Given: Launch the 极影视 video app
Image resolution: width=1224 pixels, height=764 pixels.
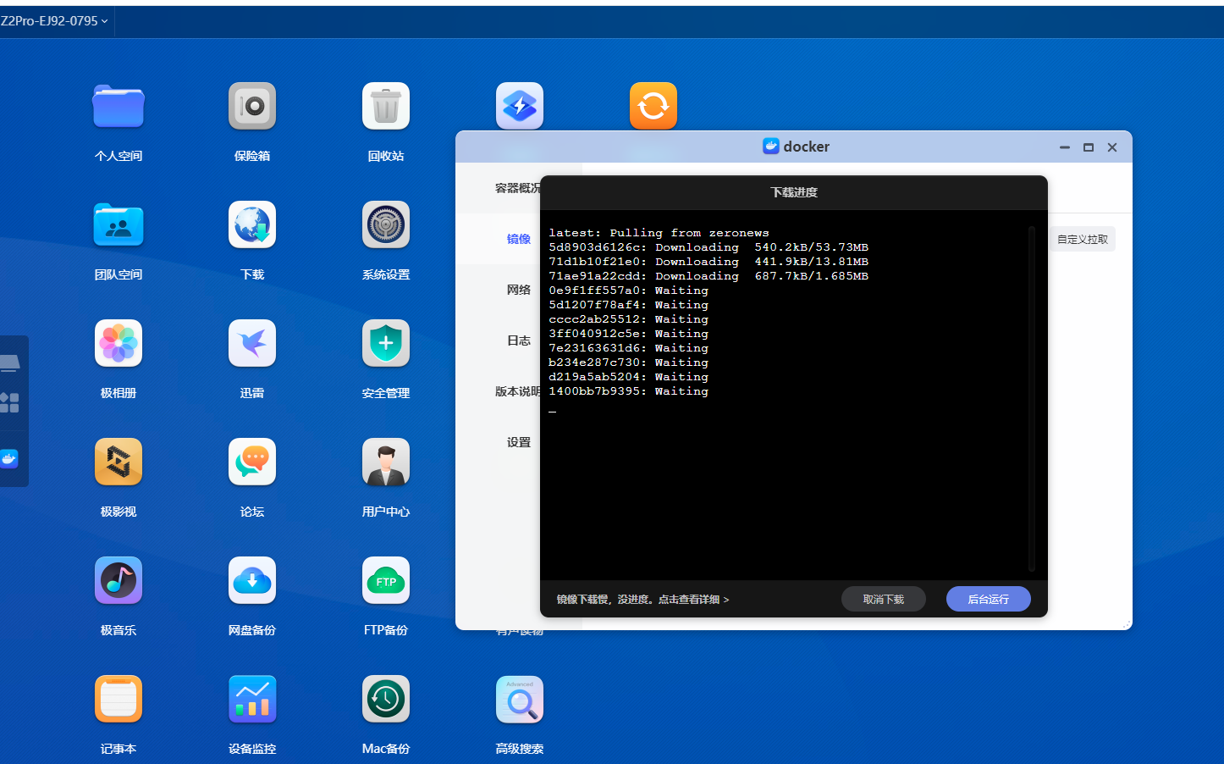Looking at the screenshot, I should click(119, 462).
